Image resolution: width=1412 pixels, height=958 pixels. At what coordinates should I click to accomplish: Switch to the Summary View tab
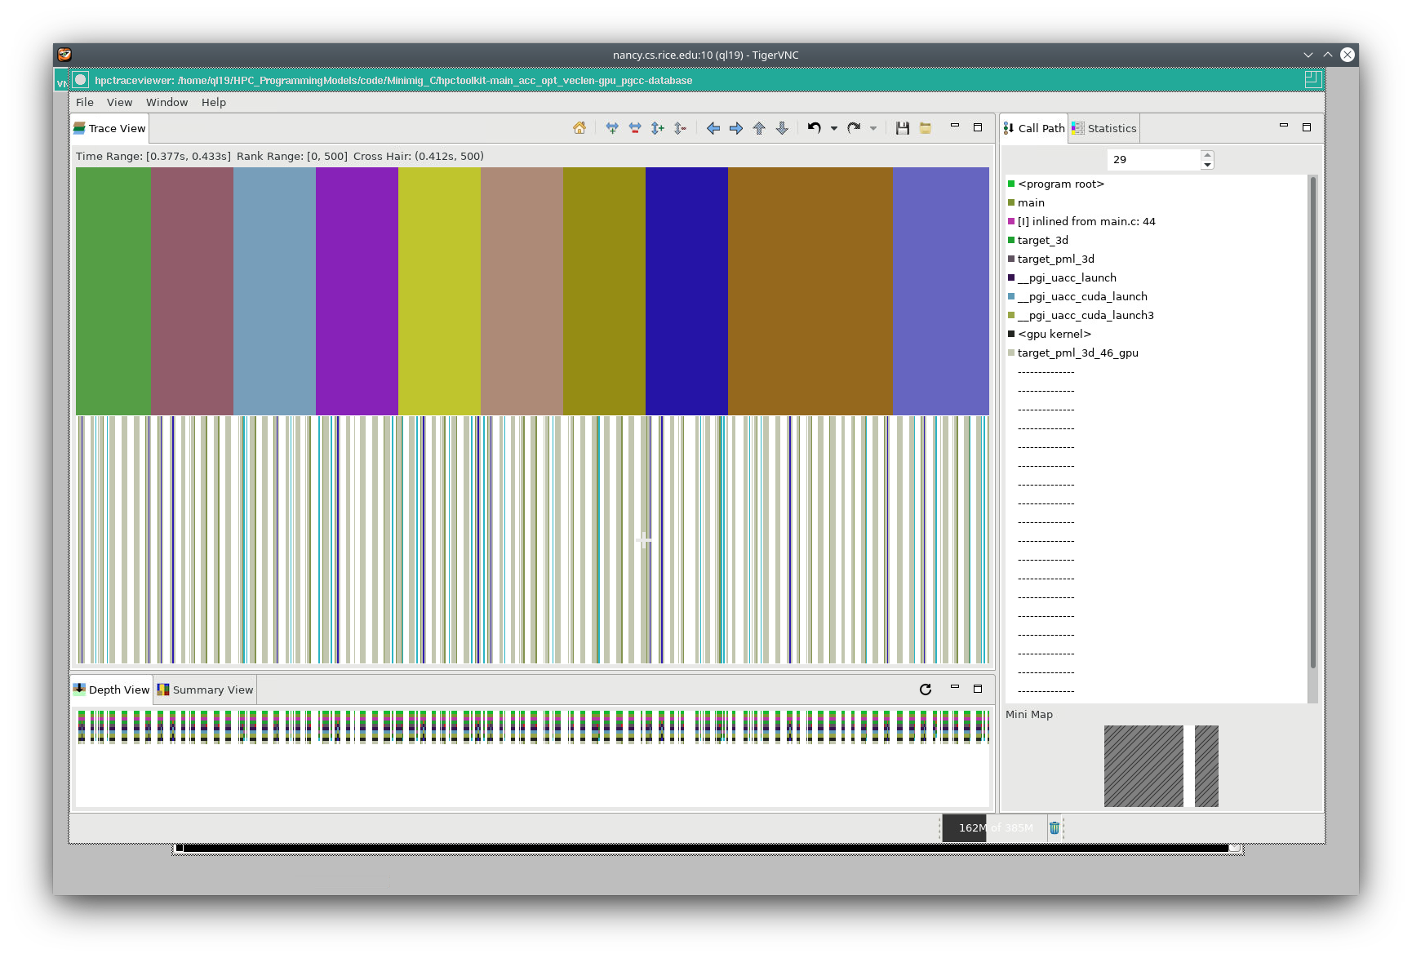206,690
